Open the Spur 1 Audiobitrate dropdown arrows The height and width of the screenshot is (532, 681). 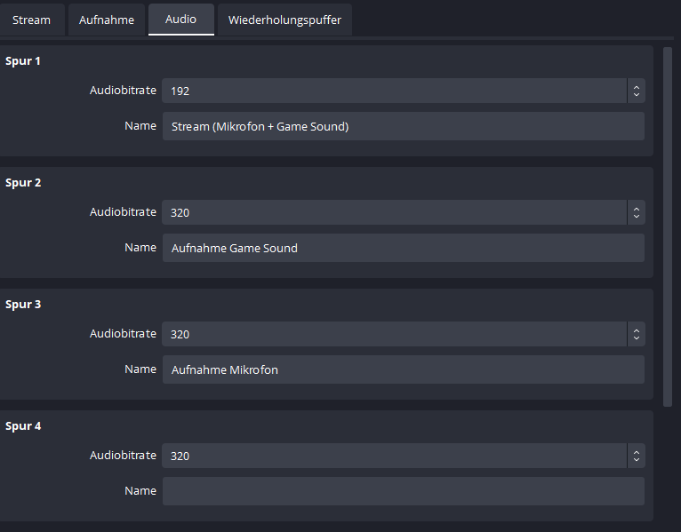click(x=636, y=91)
